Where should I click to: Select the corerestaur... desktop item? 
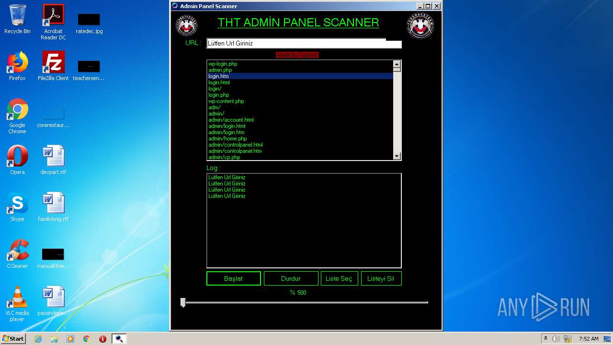[x=53, y=118]
